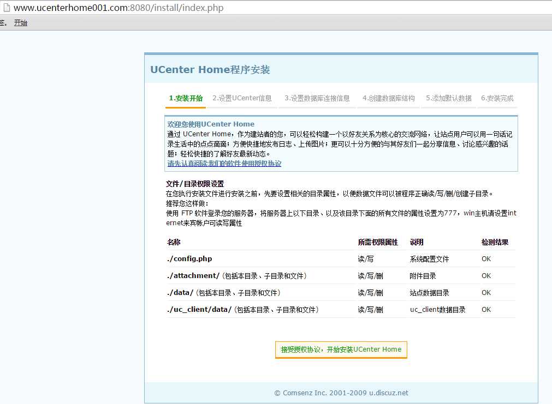The image size is (552, 404).
Task: Click 读/写/删 in the attachment row
Action: pos(370,276)
